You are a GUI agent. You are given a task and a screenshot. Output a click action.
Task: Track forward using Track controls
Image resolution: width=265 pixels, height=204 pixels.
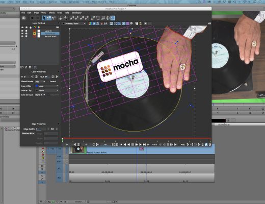tap(175, 144)
